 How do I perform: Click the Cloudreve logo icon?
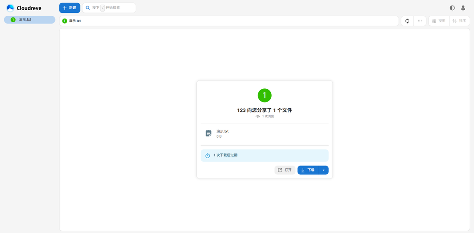tap(10, 8)
